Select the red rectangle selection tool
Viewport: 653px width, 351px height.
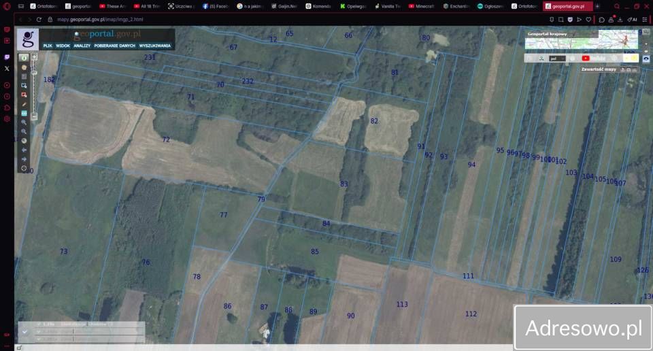point(24,95)
